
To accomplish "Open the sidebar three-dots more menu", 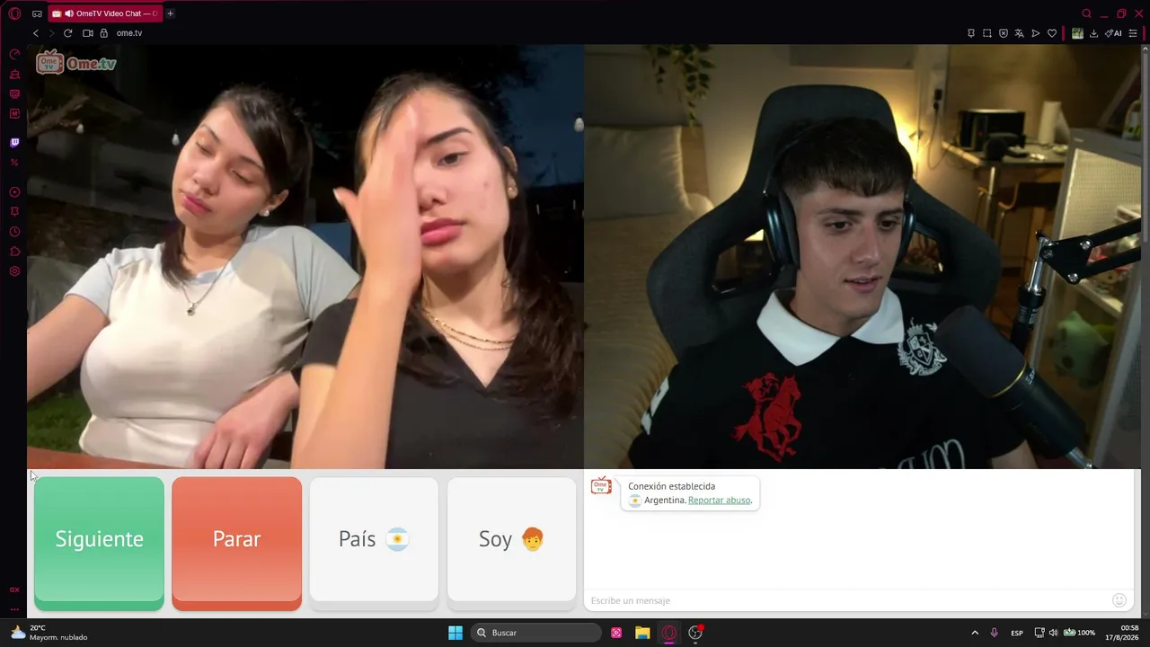I will pyautogui.click(x=14, y=609).
